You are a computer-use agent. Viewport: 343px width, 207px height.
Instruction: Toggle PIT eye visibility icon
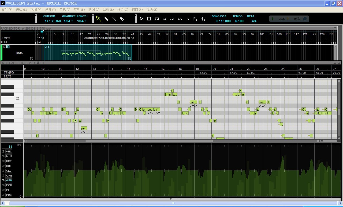click(3, 190)
